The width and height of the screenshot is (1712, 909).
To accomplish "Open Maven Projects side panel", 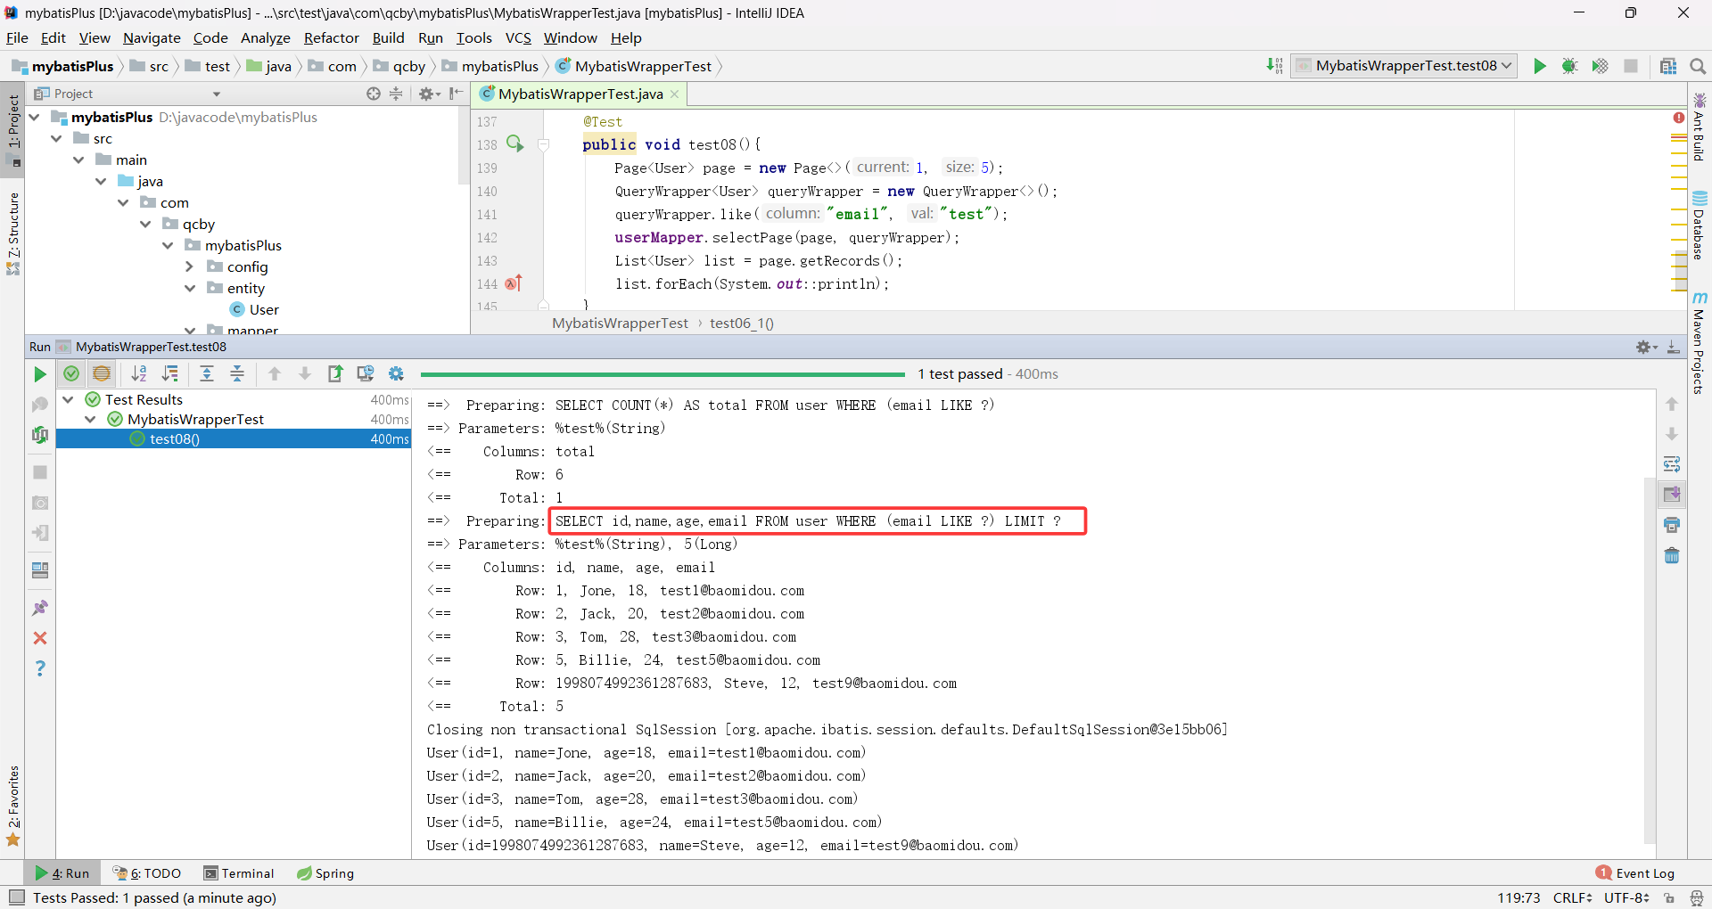I will coord(1700,343).
